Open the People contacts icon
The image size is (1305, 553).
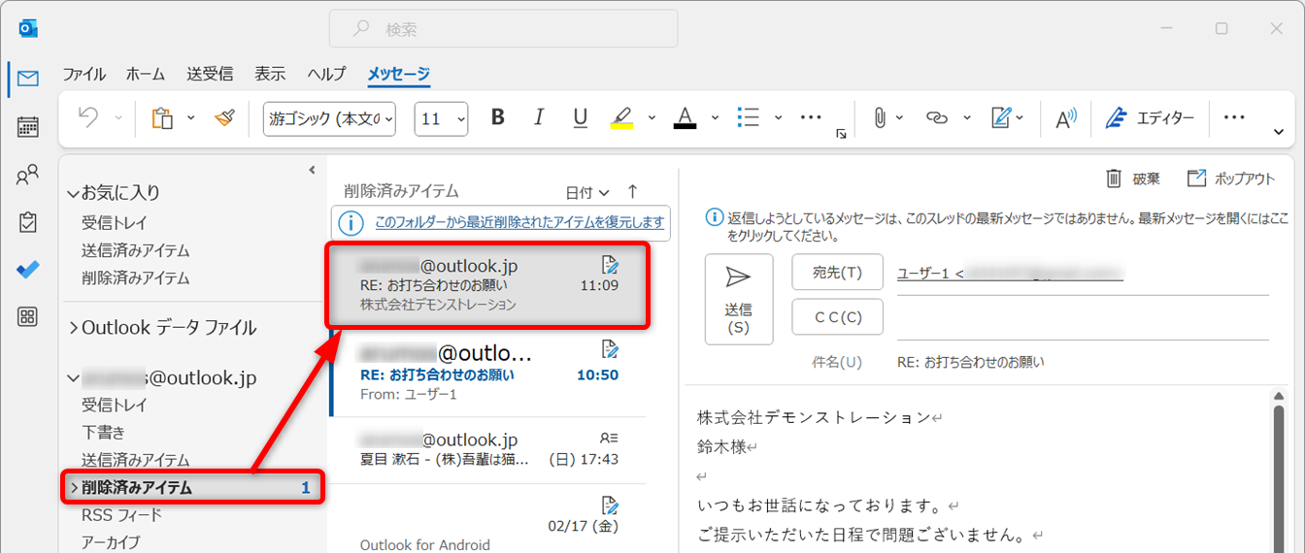(x=28, y=176)
